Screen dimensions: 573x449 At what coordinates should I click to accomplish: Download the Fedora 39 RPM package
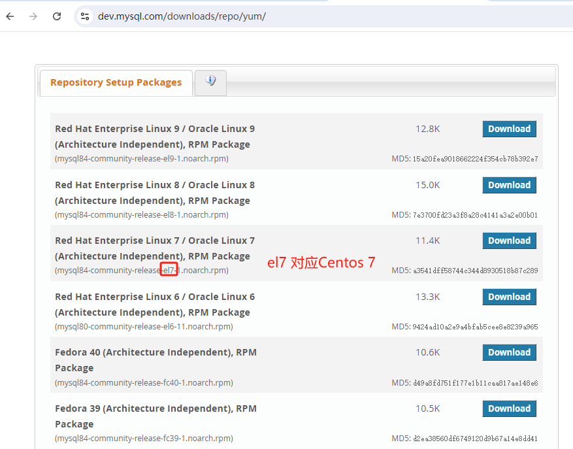(509, 408)
